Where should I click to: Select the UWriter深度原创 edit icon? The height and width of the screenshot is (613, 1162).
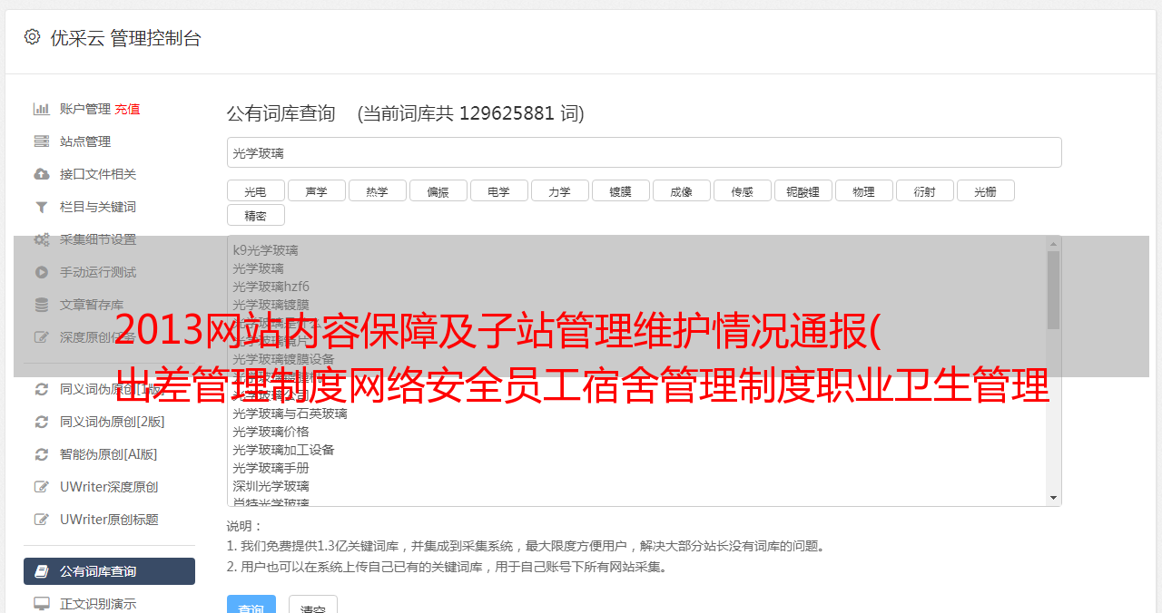click(x=42, y=487)
